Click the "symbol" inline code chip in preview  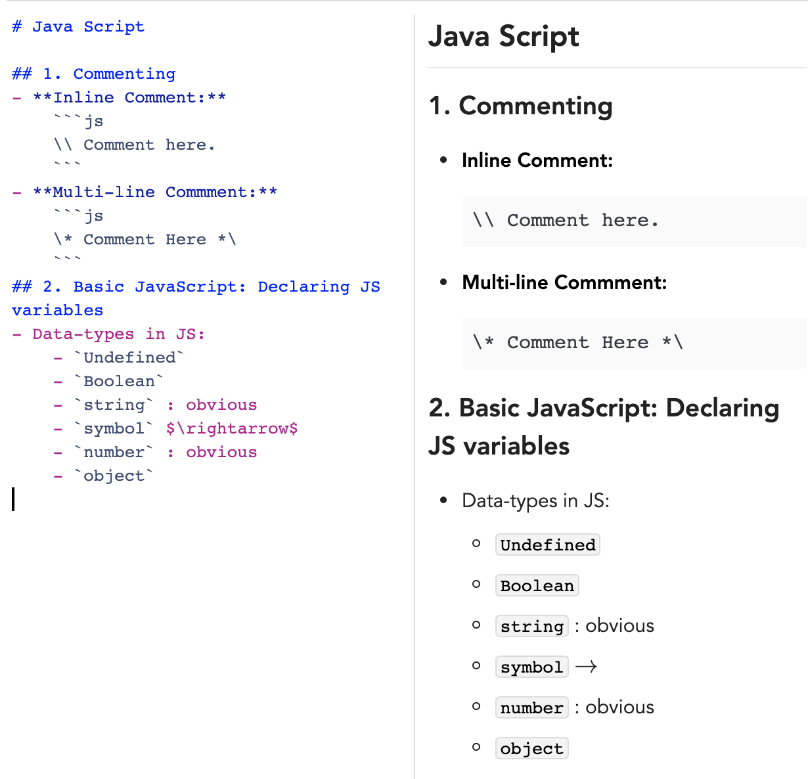[x=531, y=667]
